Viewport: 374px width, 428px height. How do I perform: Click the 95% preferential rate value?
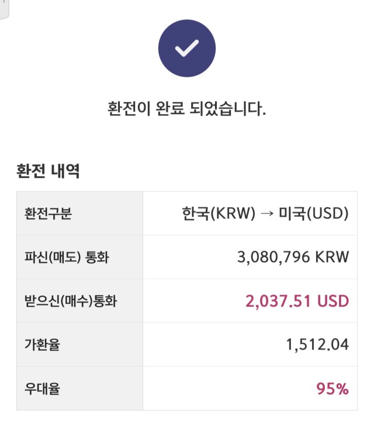(333, 388)
